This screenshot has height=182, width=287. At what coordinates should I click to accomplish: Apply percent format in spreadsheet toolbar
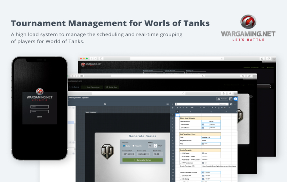[180, 107]
